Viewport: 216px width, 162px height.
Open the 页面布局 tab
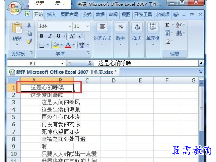pyautogui.click(x=69, y=15)
